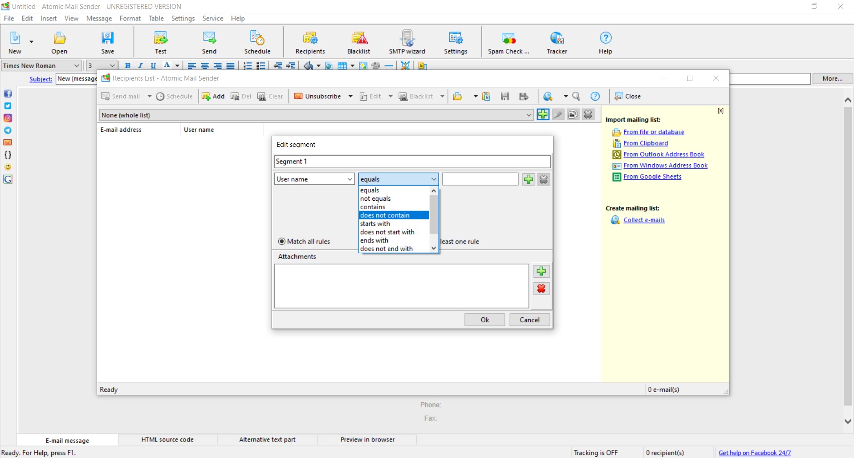Click the floppy disk save list icon

click(x=505, y=96)
